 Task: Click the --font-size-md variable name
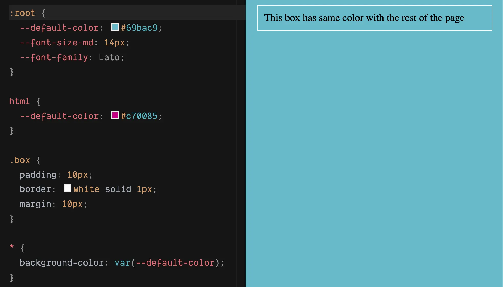point(57,42)
